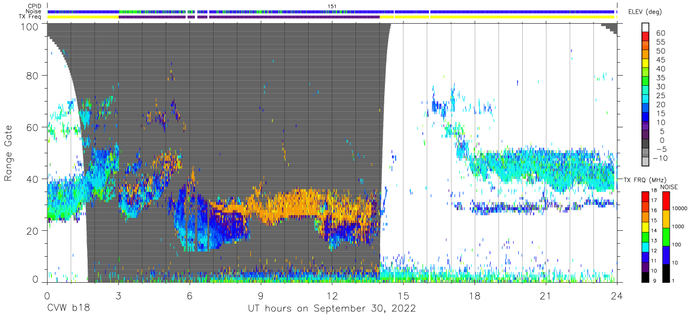This screenshot has width=694, height=320.
Task: Click the 60 tick on Range Gate axis
Action: [x=33, y=127]
